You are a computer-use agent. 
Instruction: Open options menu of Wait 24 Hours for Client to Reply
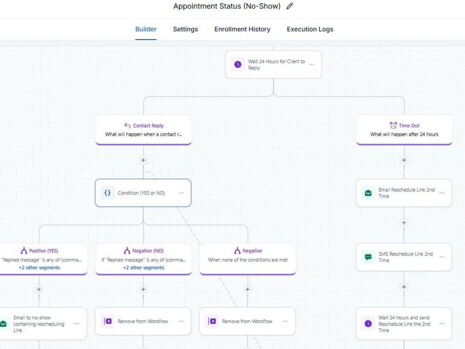(312, 64)
